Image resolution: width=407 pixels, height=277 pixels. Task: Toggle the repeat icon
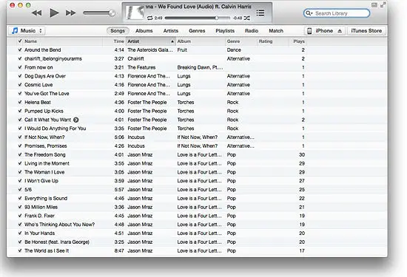pyautogui.click(x=149, y=18)
